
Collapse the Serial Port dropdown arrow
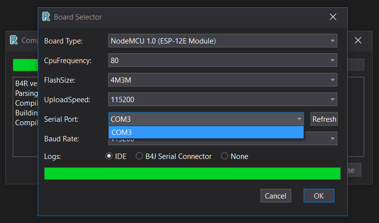point(299,119)
